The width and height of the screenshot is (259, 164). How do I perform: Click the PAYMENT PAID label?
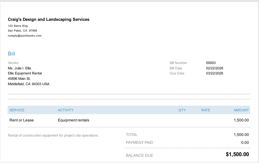[139, 143]
